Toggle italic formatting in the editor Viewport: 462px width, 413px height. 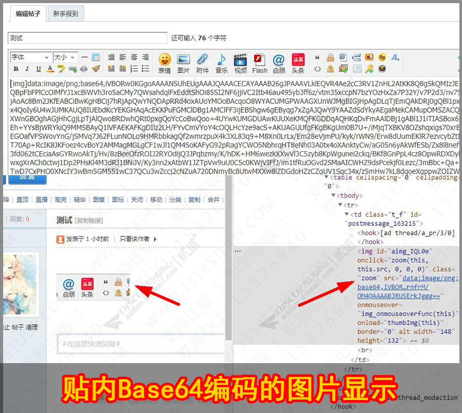27,69
